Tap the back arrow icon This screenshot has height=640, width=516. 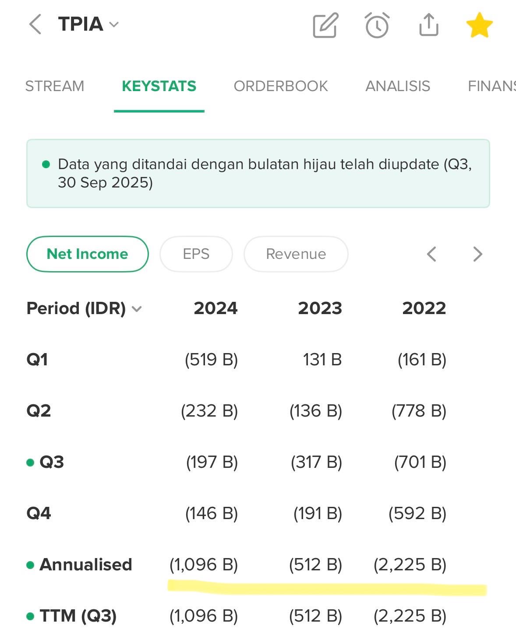[35, 24]
